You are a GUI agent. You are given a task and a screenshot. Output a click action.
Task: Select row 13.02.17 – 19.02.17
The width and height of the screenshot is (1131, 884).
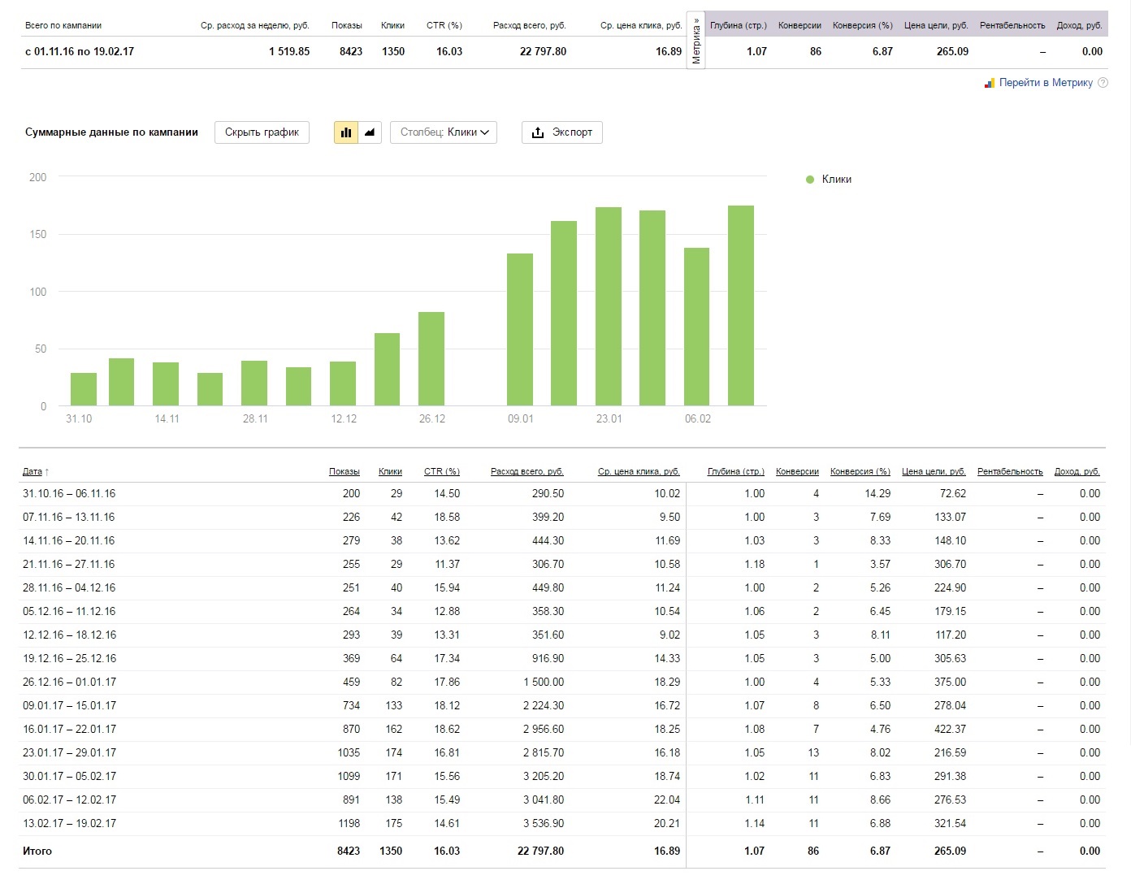tap(562, 824)
